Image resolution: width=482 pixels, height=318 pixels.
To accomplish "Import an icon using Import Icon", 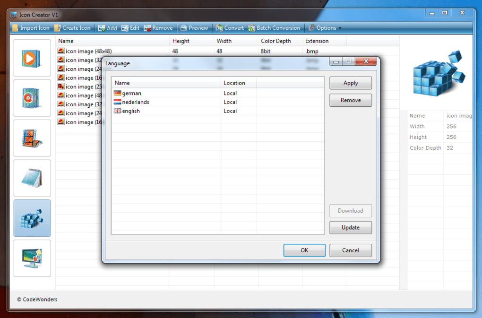I will pyautogui.click(x=31, y=28).
